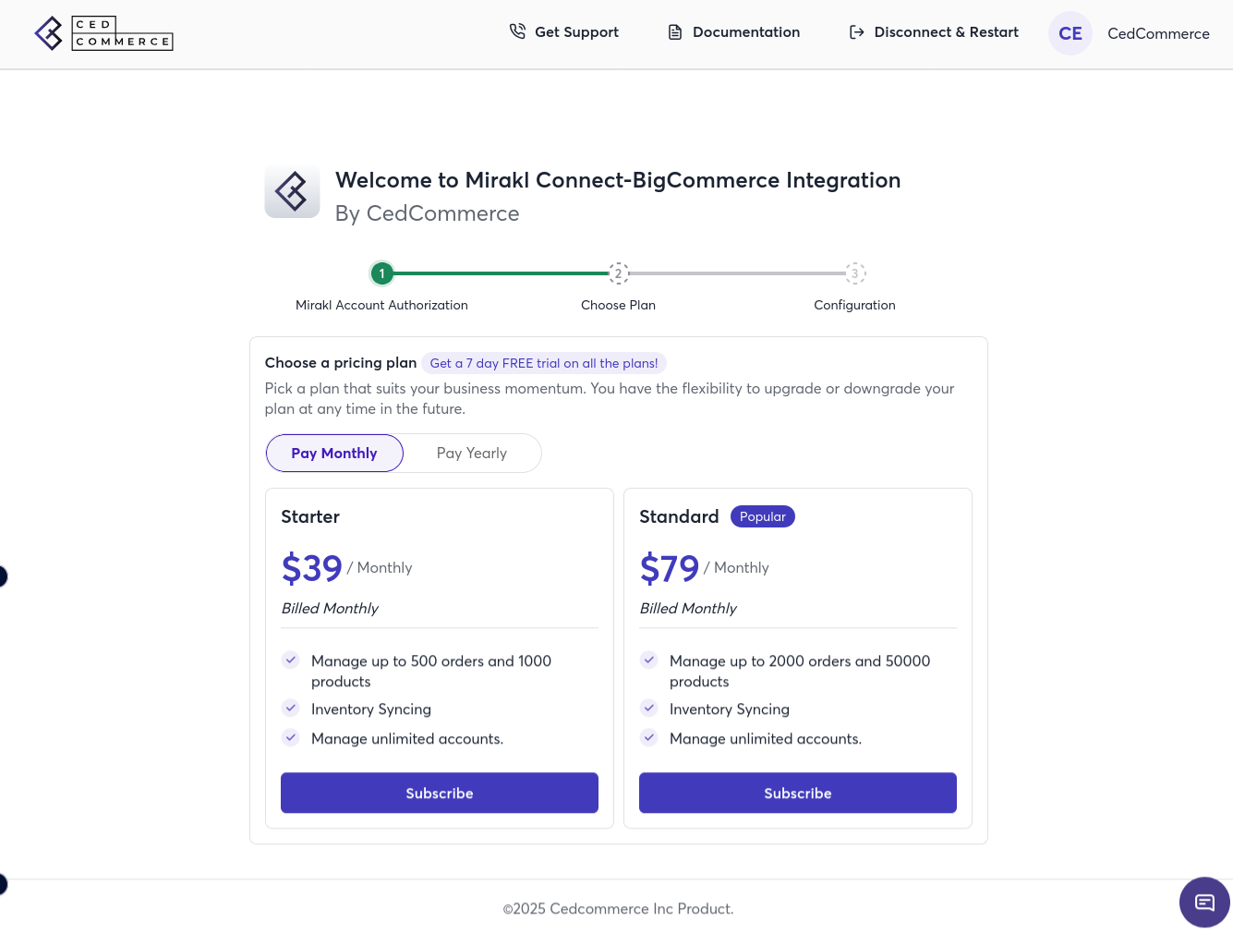Viewport: 1233px width, 933px height.
Task: Go to step 3 Configuration
Action: pos(854,273)
